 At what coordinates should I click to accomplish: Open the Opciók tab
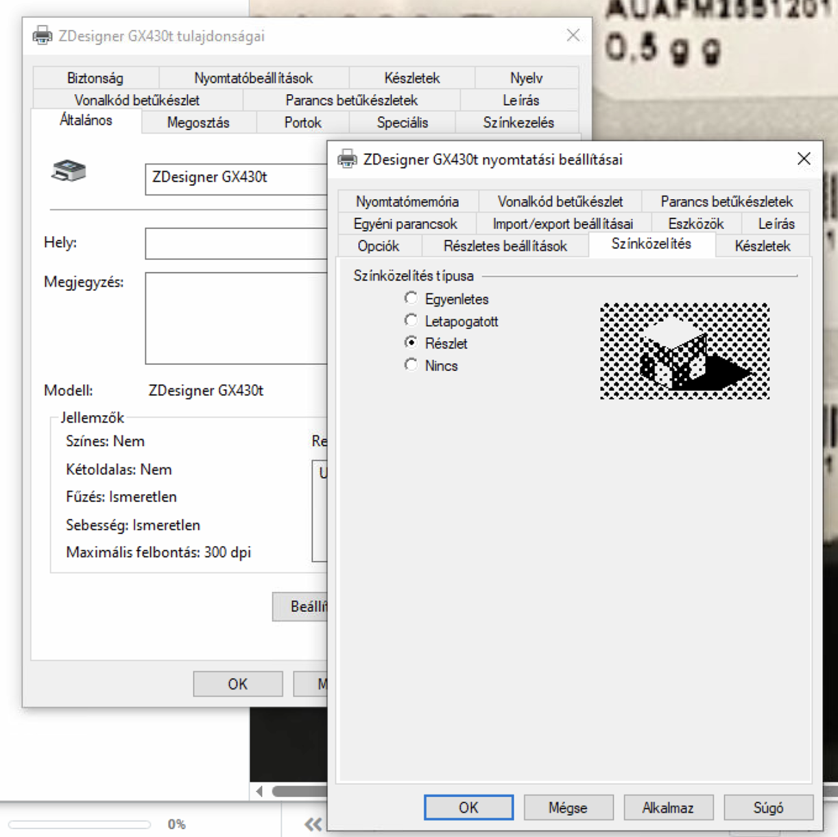pyautogui.click(x=379, y=246)
